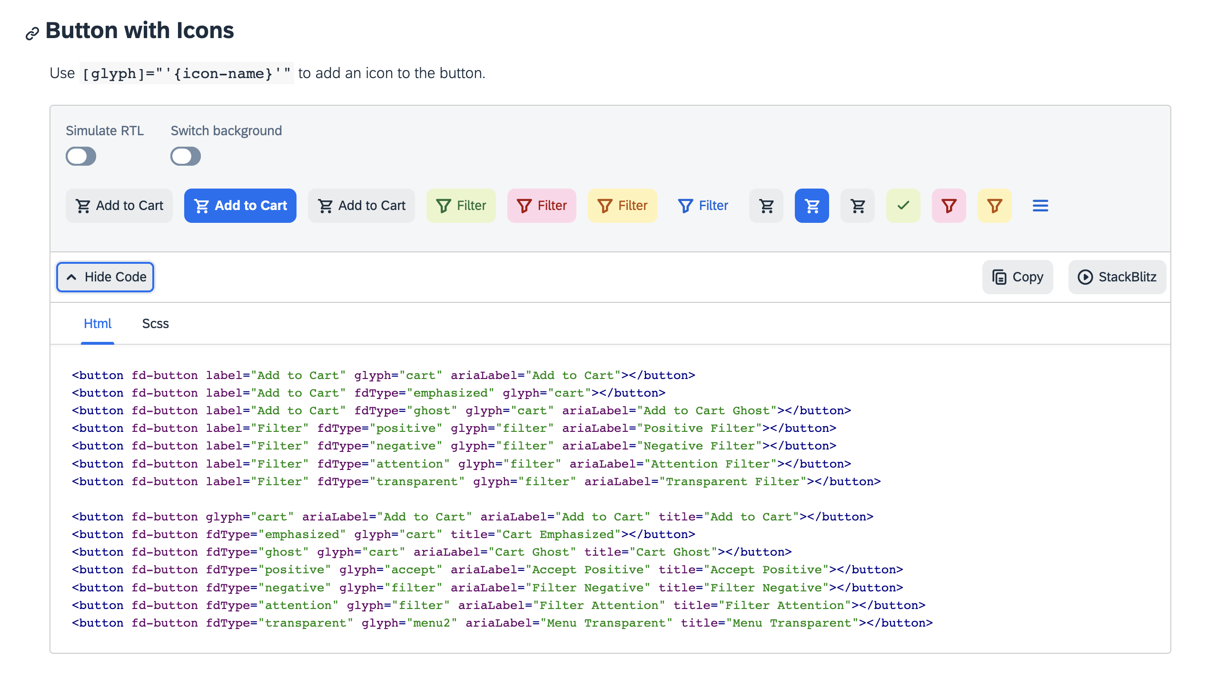
Task: Enable the Simulate RTL toggle
Action: coord(81,156)
